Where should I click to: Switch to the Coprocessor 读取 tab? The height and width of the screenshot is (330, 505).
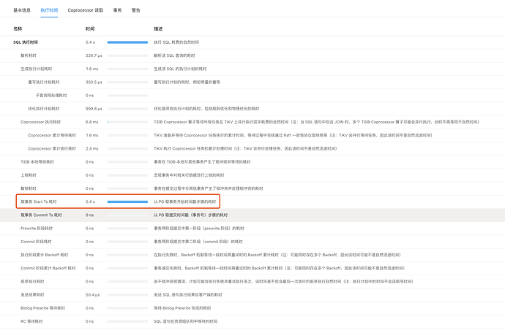tap(86, 10)
